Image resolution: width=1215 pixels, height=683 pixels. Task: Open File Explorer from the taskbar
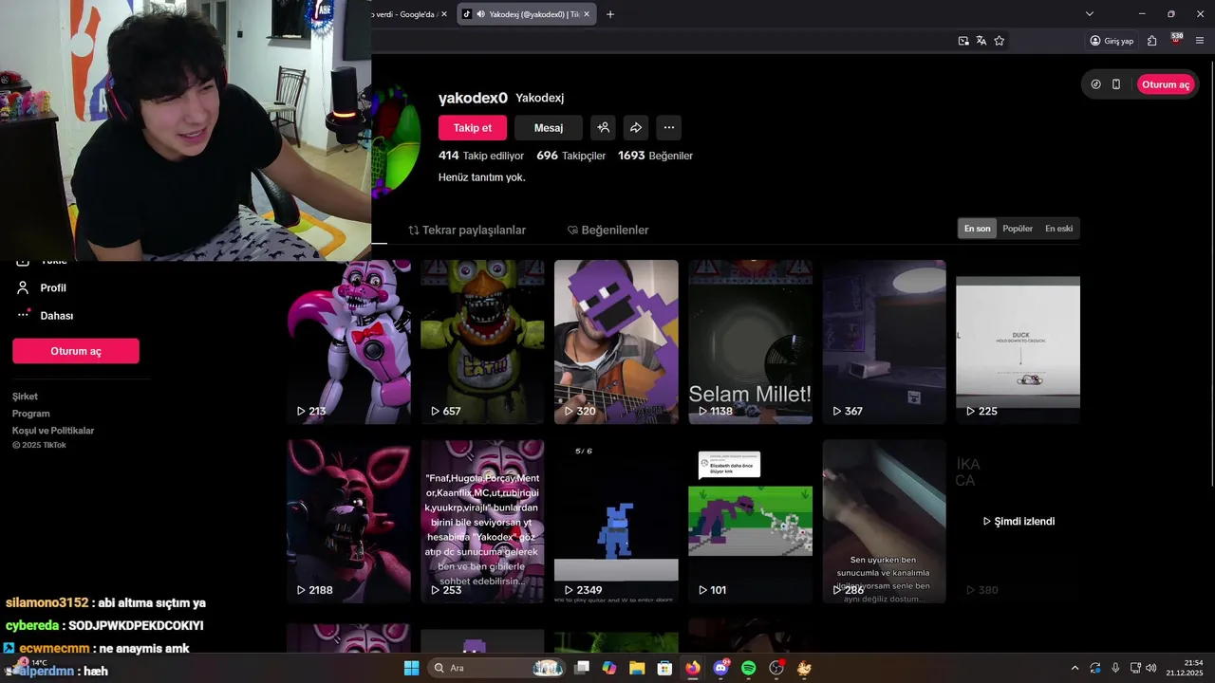coord(637,668)
